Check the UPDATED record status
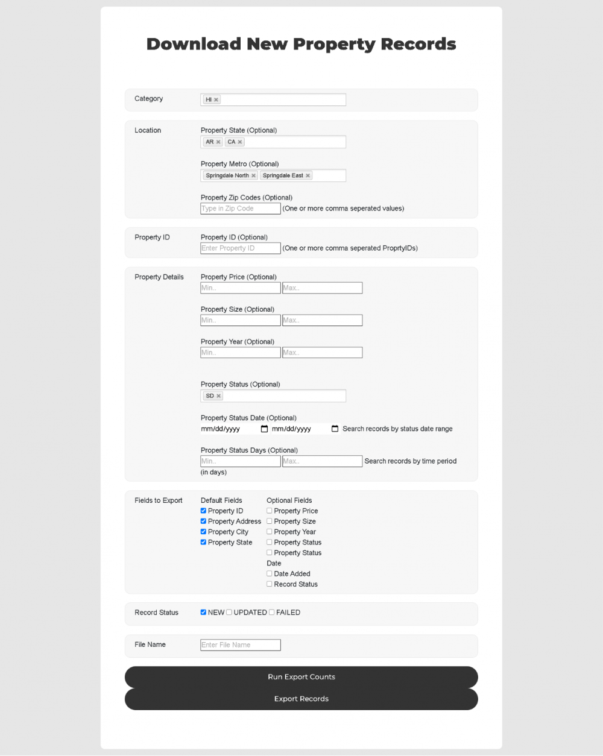This screenshot has width=603, height=756. coord(229,613)
